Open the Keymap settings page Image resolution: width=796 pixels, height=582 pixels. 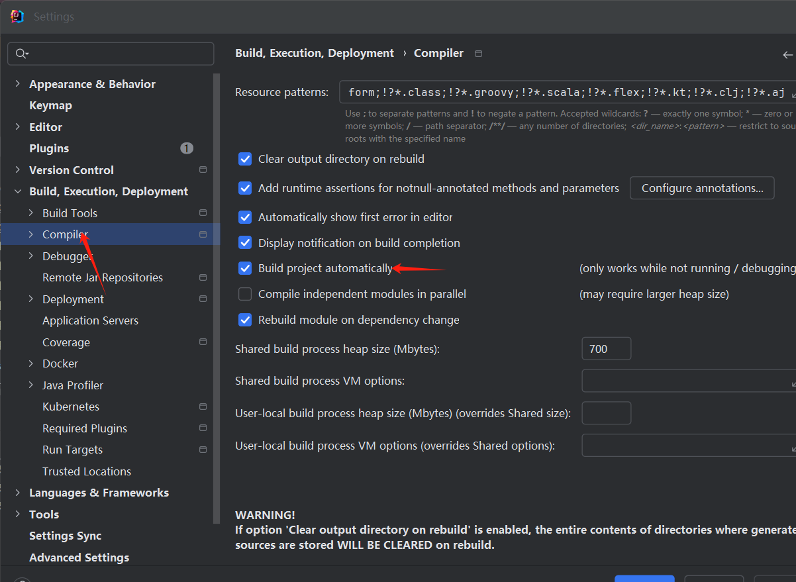click(x=50, y=105)
